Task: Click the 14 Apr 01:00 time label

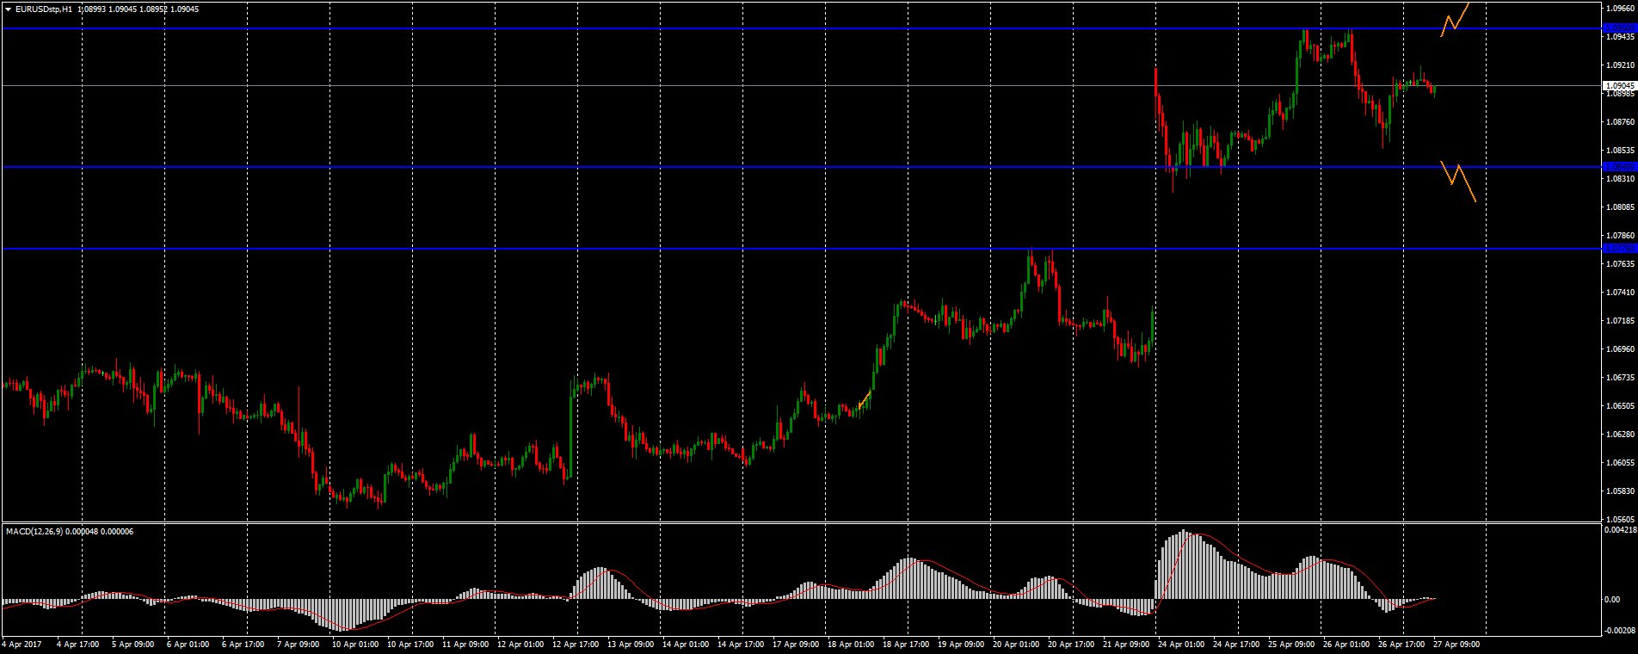Action: [x=686, y=644]
